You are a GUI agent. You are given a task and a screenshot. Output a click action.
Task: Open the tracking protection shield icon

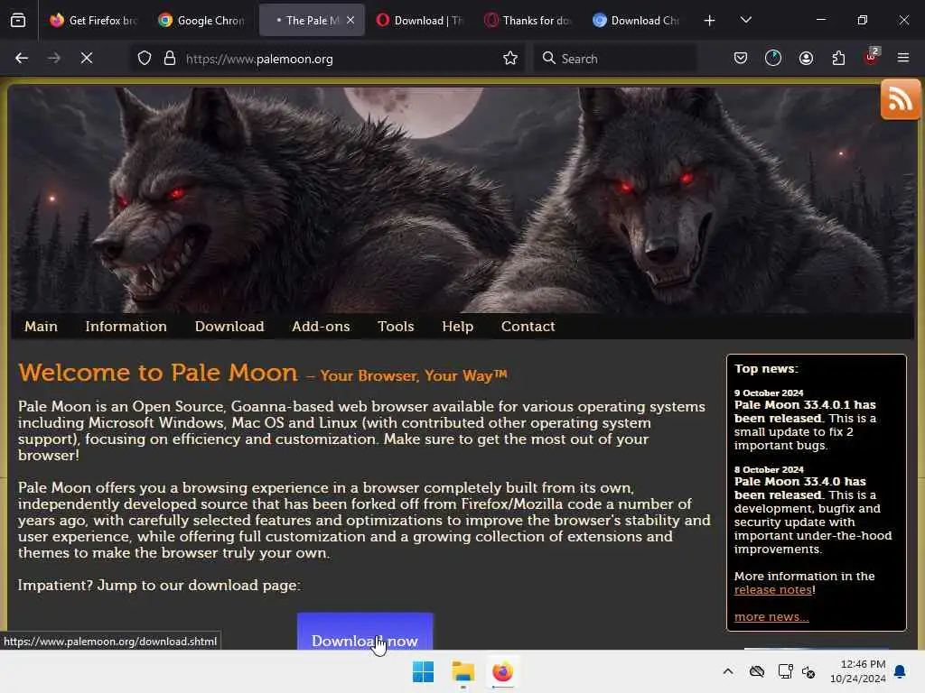coord(145,59)
